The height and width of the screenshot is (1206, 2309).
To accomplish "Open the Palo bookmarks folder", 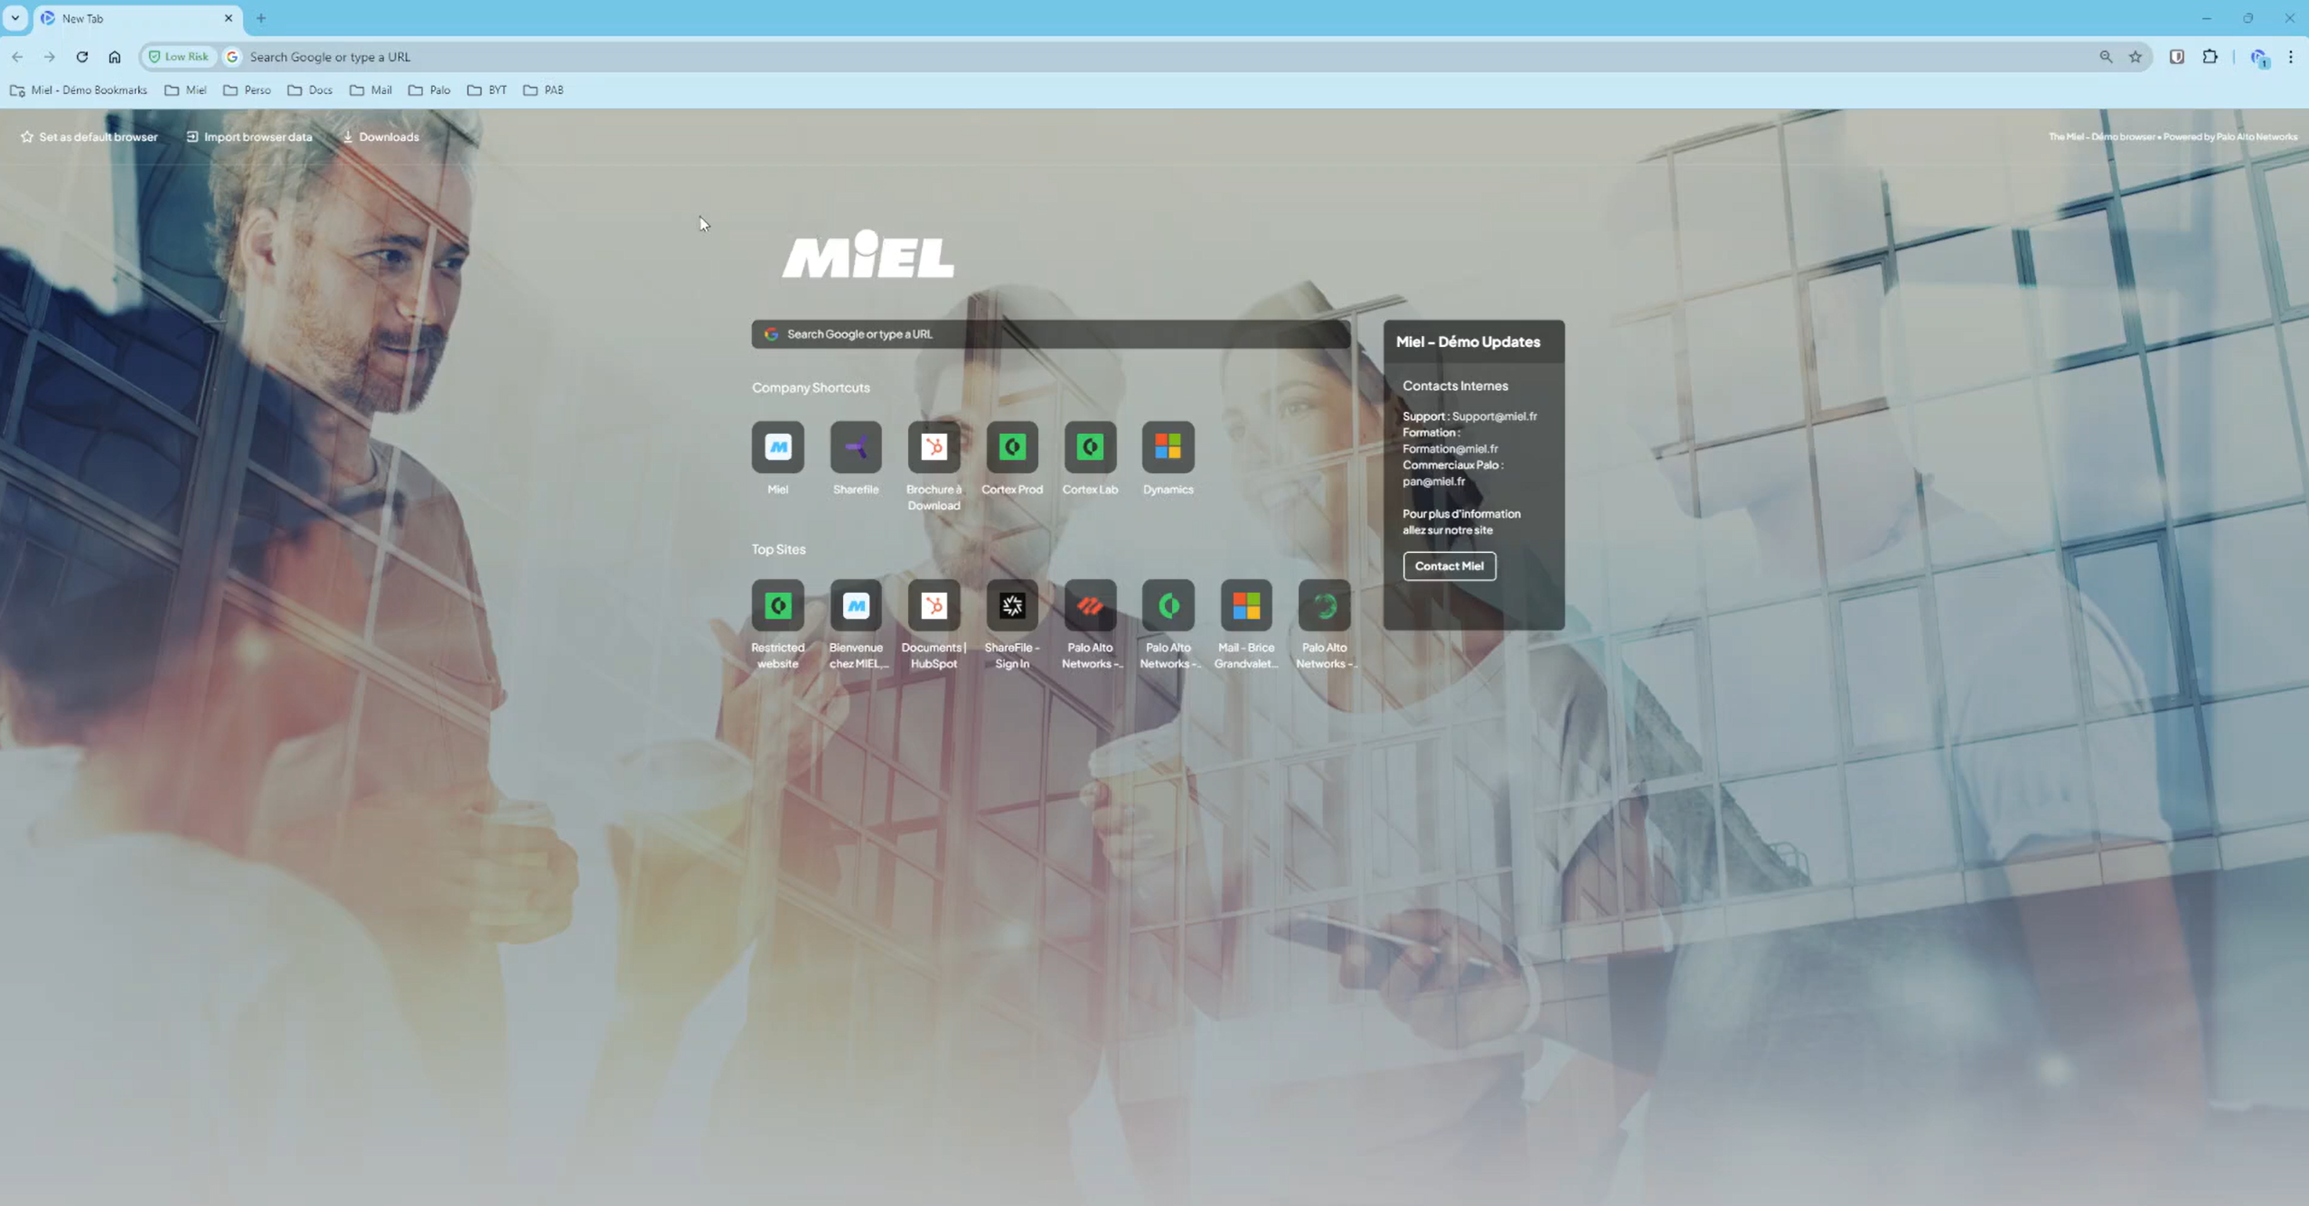I will click(x=429, y=90).
